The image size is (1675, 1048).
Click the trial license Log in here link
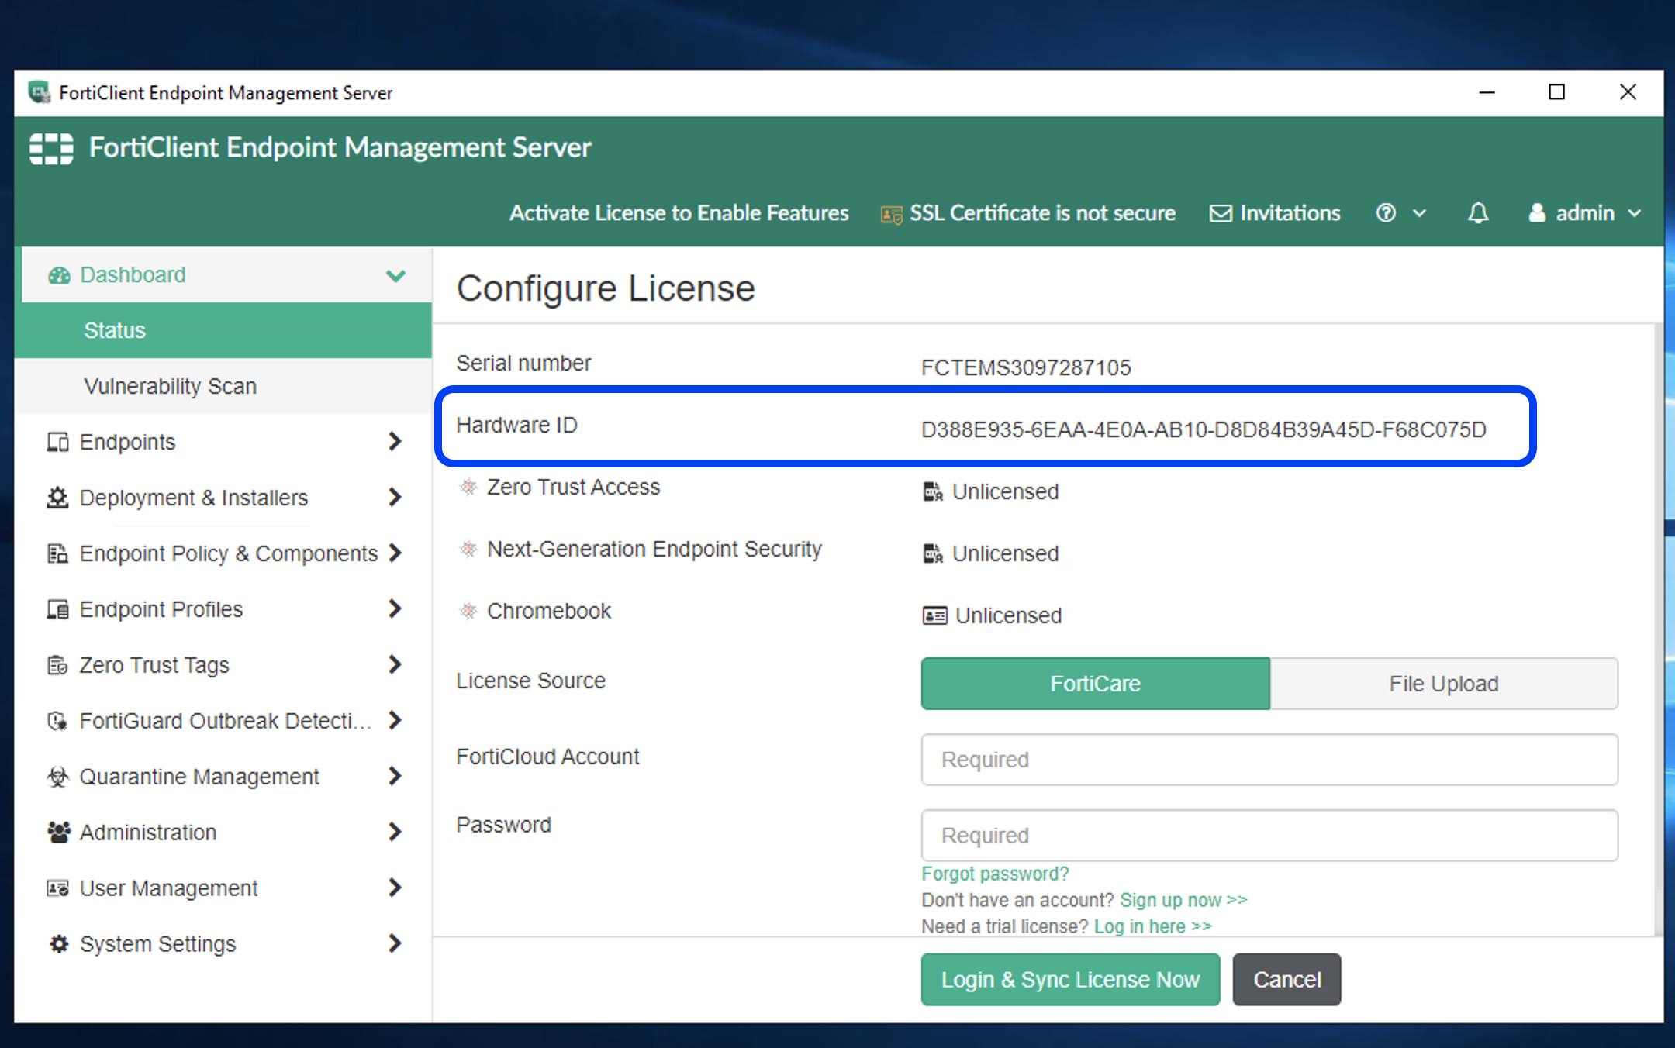[x=1153, y=926]
